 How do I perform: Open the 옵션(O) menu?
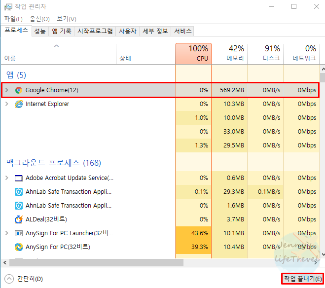point(39,19)
